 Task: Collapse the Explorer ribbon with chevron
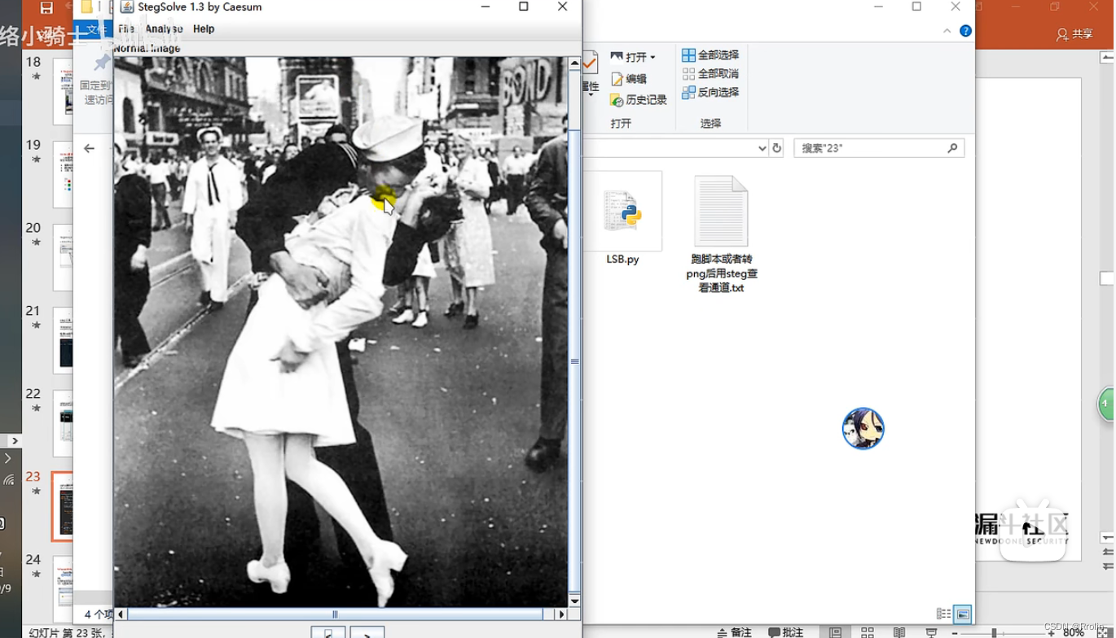pyautogui.click(x=947, y=31)
